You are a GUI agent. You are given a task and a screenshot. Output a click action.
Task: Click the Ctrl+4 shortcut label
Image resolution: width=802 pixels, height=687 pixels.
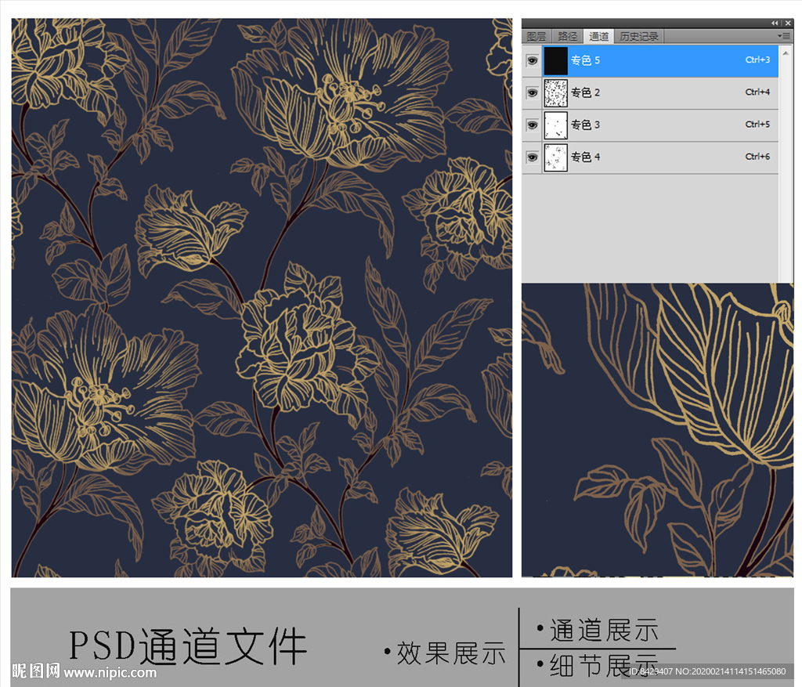[x=757, y=92]
